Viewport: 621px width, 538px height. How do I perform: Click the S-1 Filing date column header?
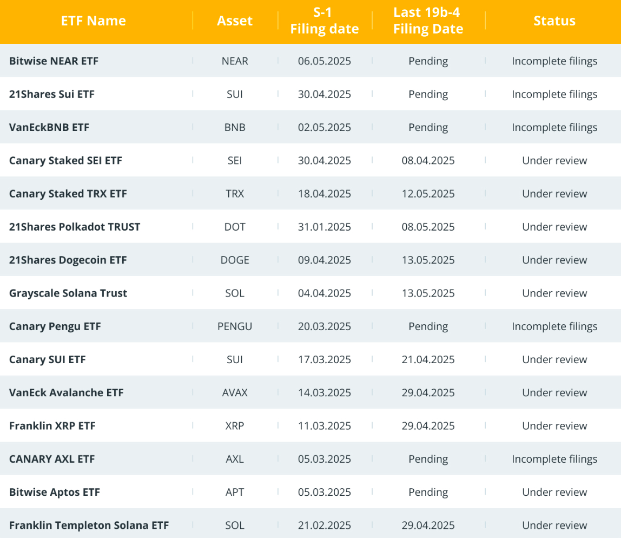[325, 21]
